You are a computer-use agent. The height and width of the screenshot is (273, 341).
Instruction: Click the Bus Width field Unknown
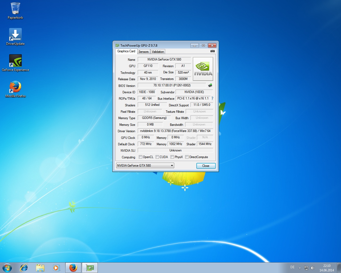[x=202, y=118]
